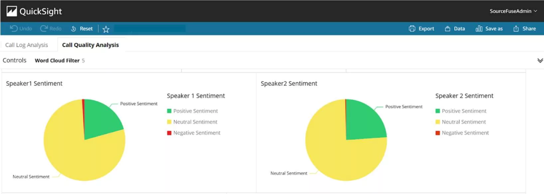The image size is (544, 194).
Task: Click the QuickSight logo icon
Action: pos(12,11)
